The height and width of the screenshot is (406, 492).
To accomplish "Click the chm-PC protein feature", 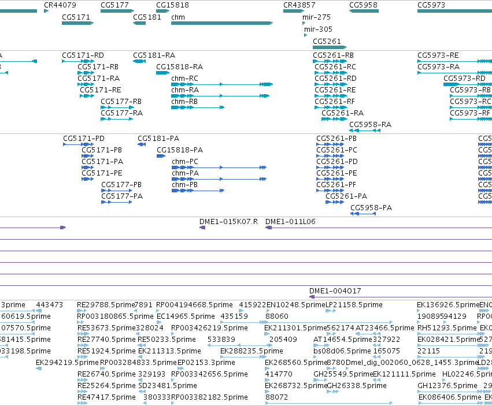I will 219,167.
